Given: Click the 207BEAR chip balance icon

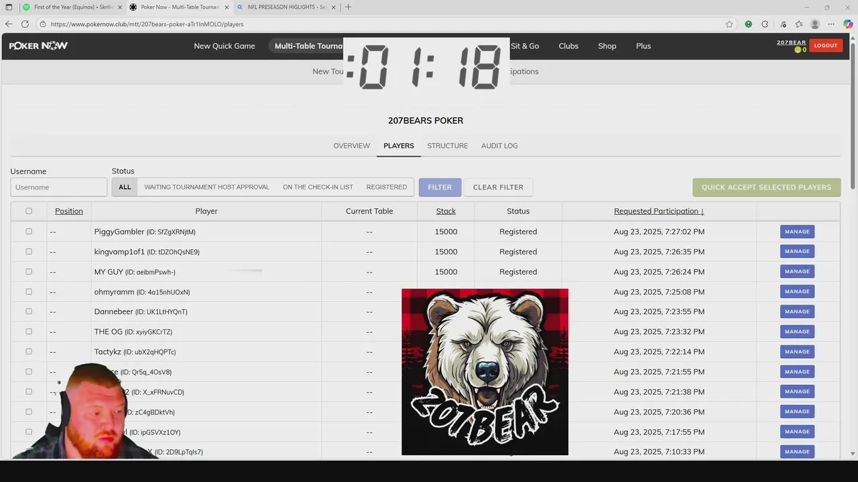Looking at the screenshot, I should click(x=798, y=50).
